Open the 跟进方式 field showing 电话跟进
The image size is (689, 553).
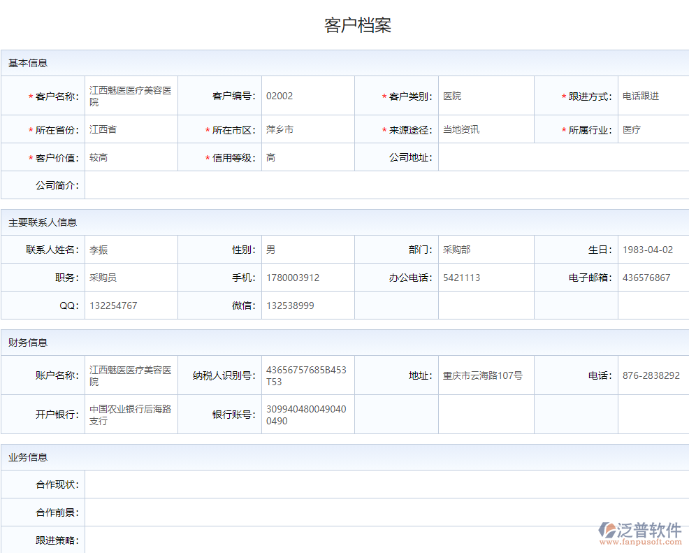pos(653,96)
